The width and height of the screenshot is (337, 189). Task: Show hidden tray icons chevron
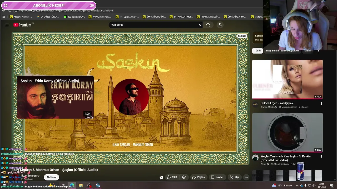tap(297, 186)
